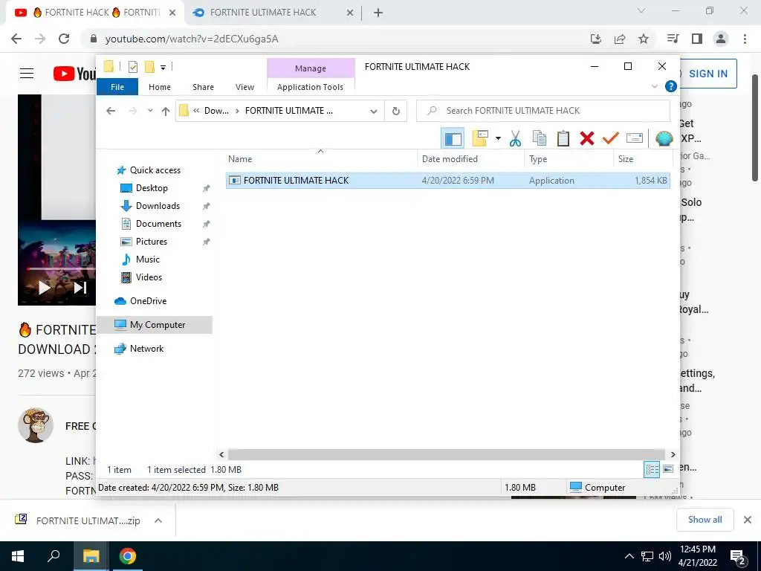Open the Share ribbon tab
The width and height of the screenshot is (761, 571).
[203, 87]
